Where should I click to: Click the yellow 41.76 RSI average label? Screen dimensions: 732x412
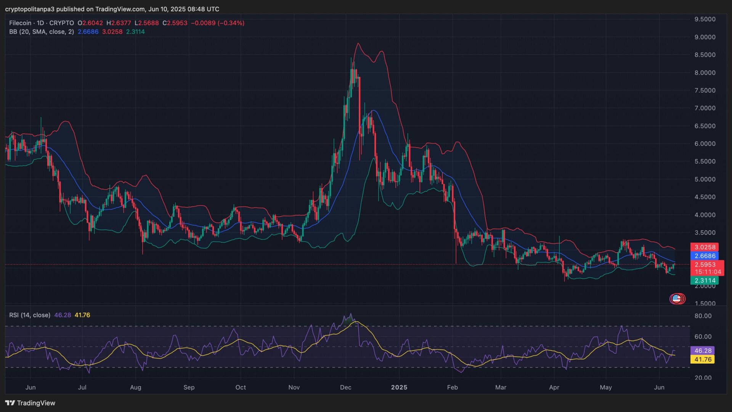point(702,359)
